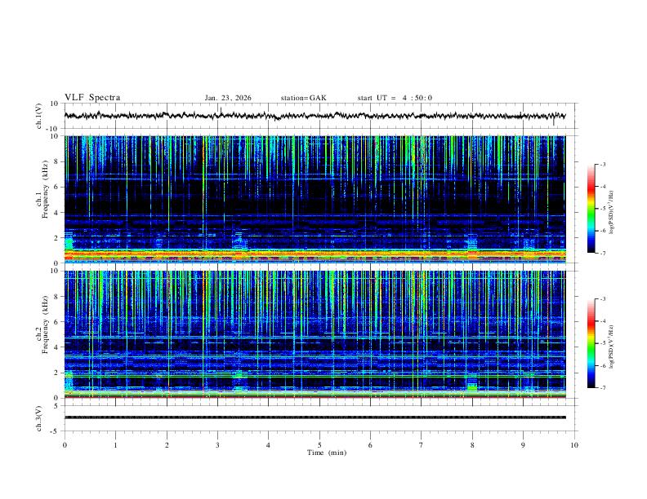Click the "6" kHz tick on ch.1 frequency axis
647x499 pixels.
pyautogui.click(x=56, y=187)
